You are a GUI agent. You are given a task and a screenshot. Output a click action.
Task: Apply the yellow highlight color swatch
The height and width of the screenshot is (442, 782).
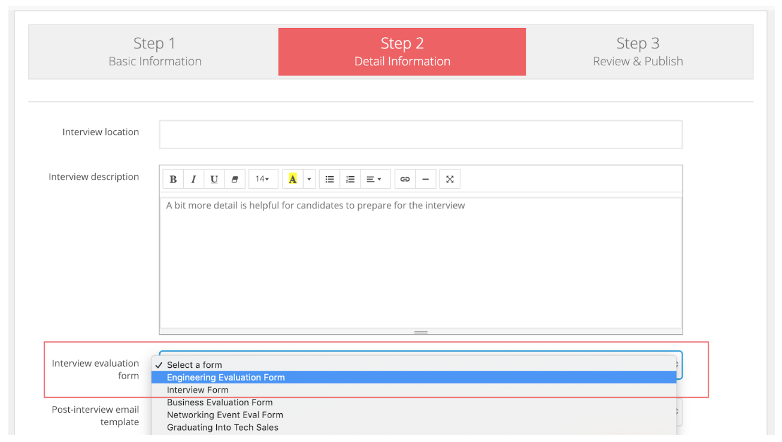coord(292,179)
